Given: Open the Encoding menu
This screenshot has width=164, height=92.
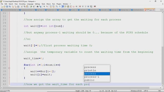Looking at the screenshot, I should tap(22, 4).
